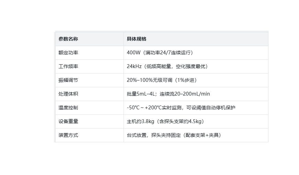The height and width of the screenshot is (175, 299).
Task: Select the 振幅调节 row label
Action: (x=68, y=80)
